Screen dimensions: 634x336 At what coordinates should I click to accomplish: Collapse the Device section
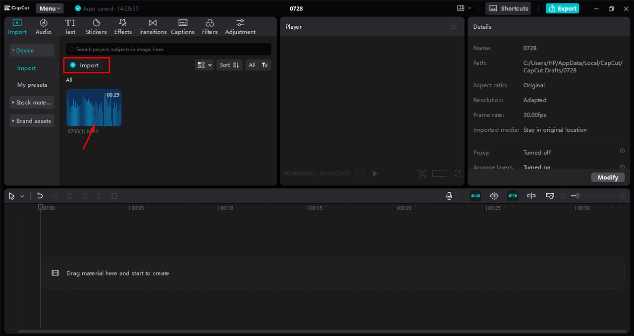coord(32,50)
